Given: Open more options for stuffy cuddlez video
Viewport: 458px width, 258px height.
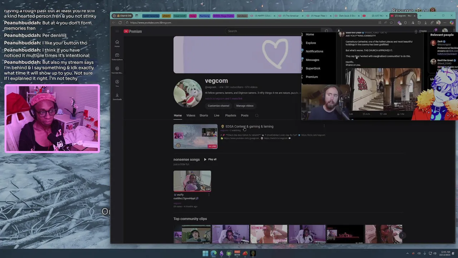Looking at the screenshot, I should 209,195.
